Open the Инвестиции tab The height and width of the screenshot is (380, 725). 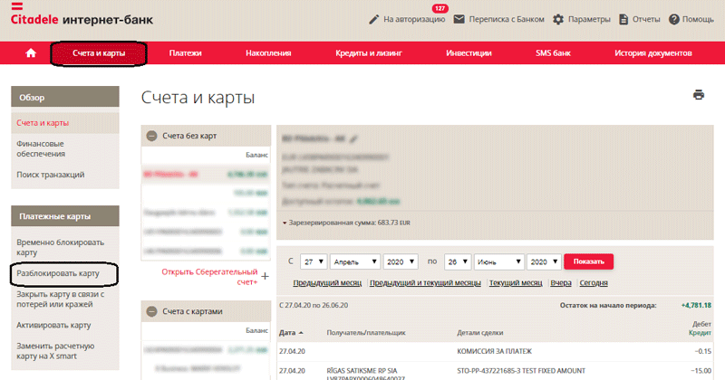(469, 53)
